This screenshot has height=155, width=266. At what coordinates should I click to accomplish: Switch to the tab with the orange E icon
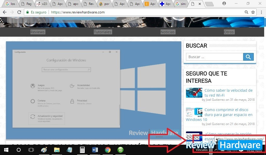click(x=150, y=4)
